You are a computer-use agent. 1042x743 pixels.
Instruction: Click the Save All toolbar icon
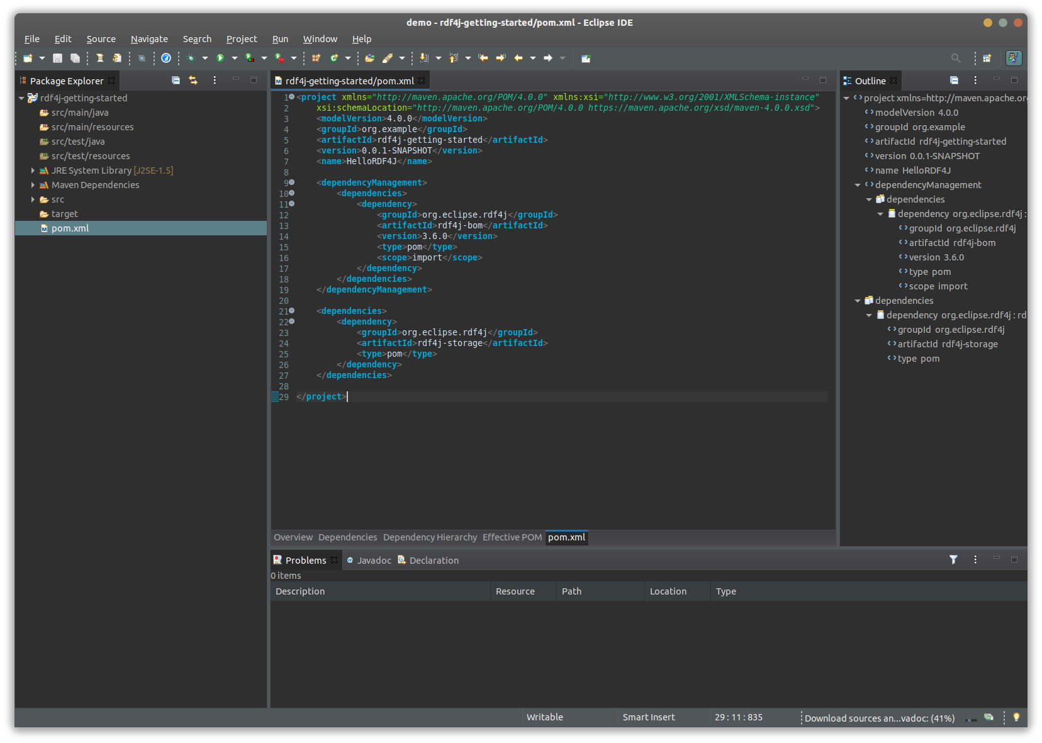pos(75,58)
